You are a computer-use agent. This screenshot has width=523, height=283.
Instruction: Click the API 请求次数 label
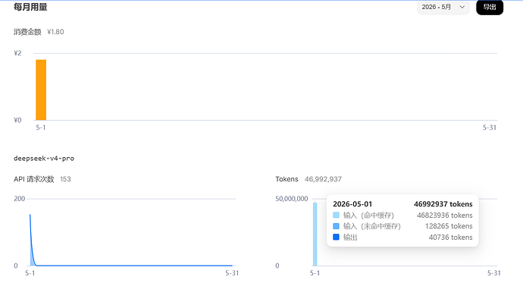click(x=33, y=179)
